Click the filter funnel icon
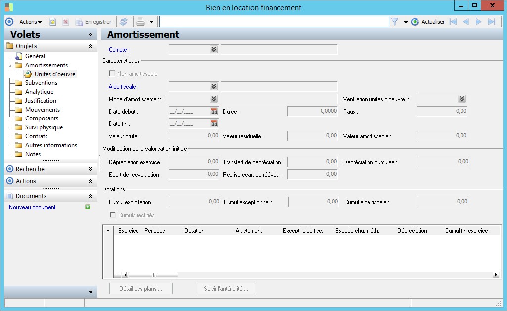507x311 pixels. [395, 22]
